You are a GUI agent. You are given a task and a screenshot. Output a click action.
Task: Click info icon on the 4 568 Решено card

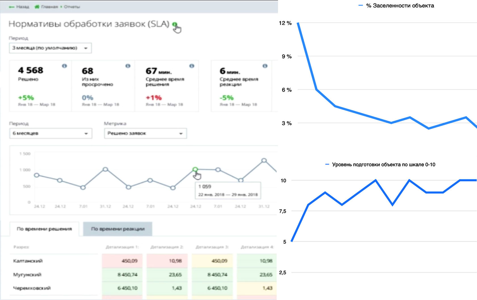64,66
